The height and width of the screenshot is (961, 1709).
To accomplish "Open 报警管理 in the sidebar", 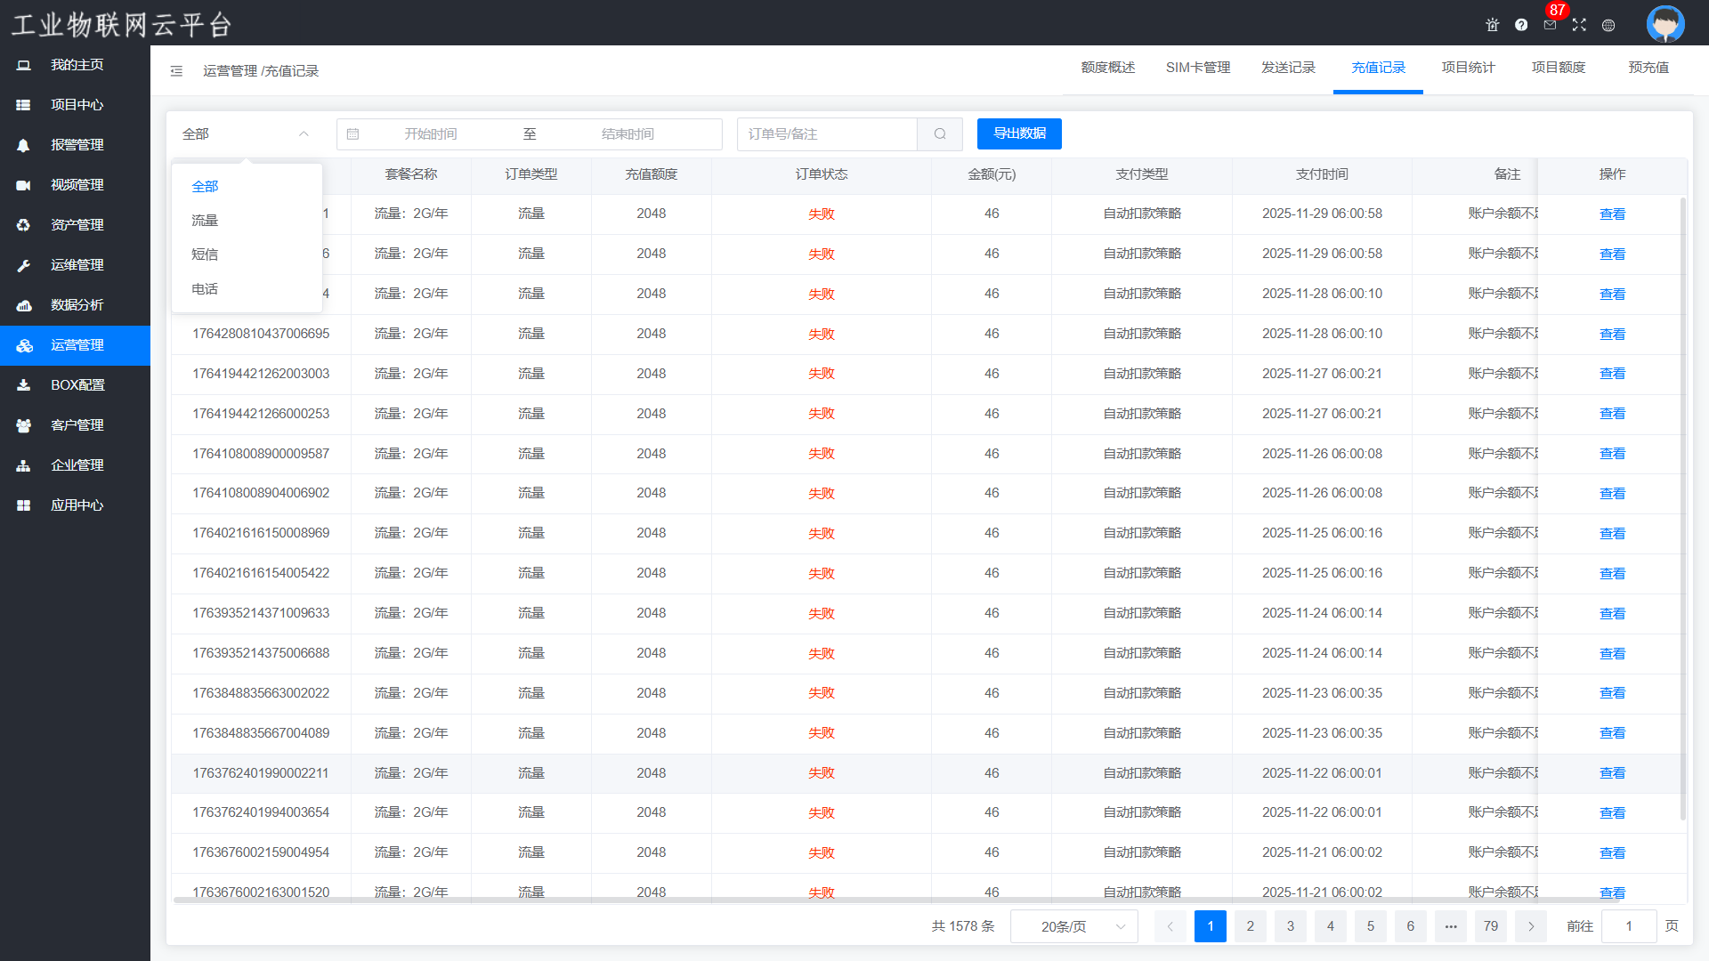I will [x=77, y=145].
